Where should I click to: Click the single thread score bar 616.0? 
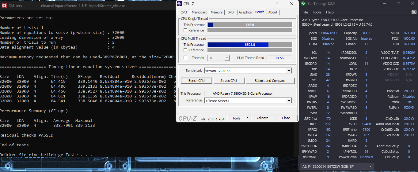coord(250,25)
